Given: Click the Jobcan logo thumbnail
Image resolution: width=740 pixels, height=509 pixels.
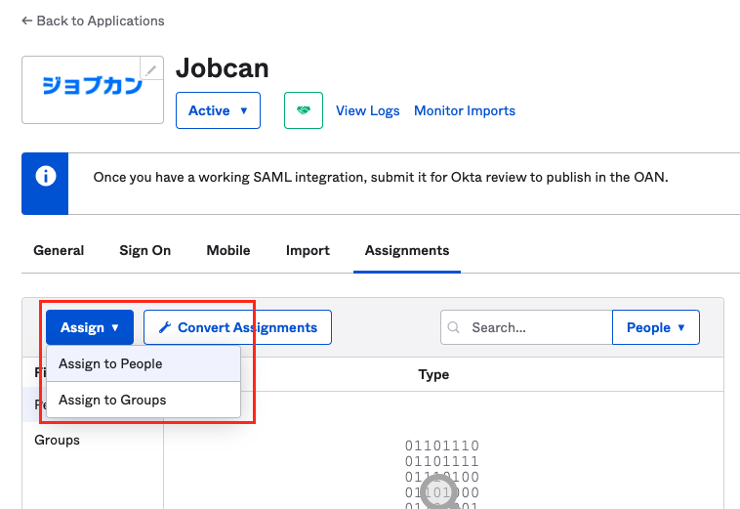Looking at the screenshot, I should [93, 90].
